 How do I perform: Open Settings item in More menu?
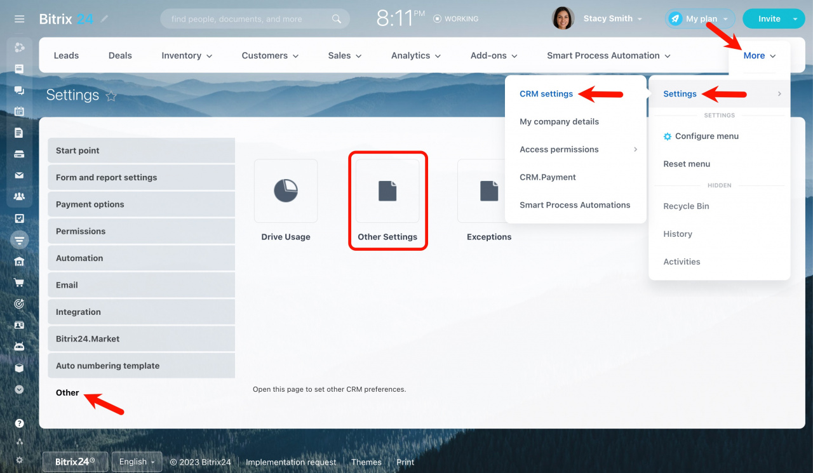click(719, 94)
